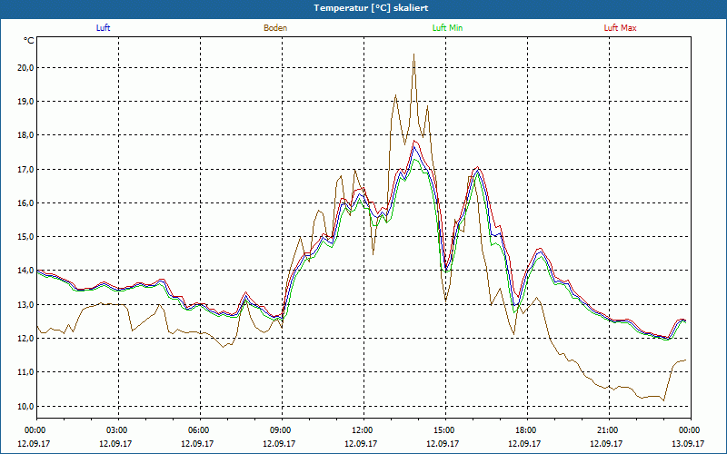This screenshot has width=727, height=454.
Task: Click the 16,0 y-axis value
Action: pos(27,203)
